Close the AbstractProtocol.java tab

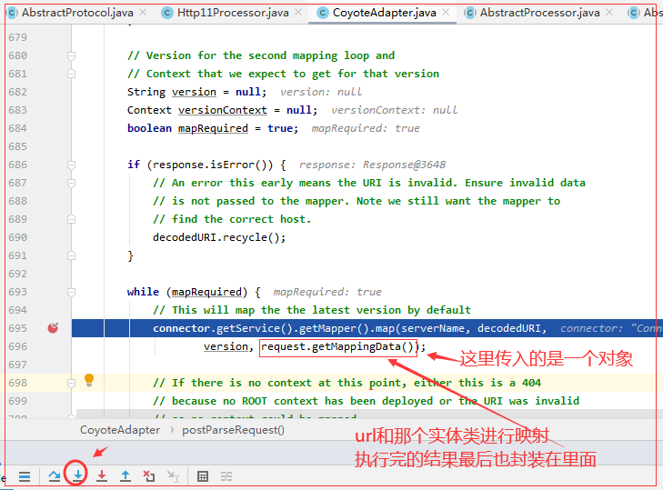click(x=143, y=12)
